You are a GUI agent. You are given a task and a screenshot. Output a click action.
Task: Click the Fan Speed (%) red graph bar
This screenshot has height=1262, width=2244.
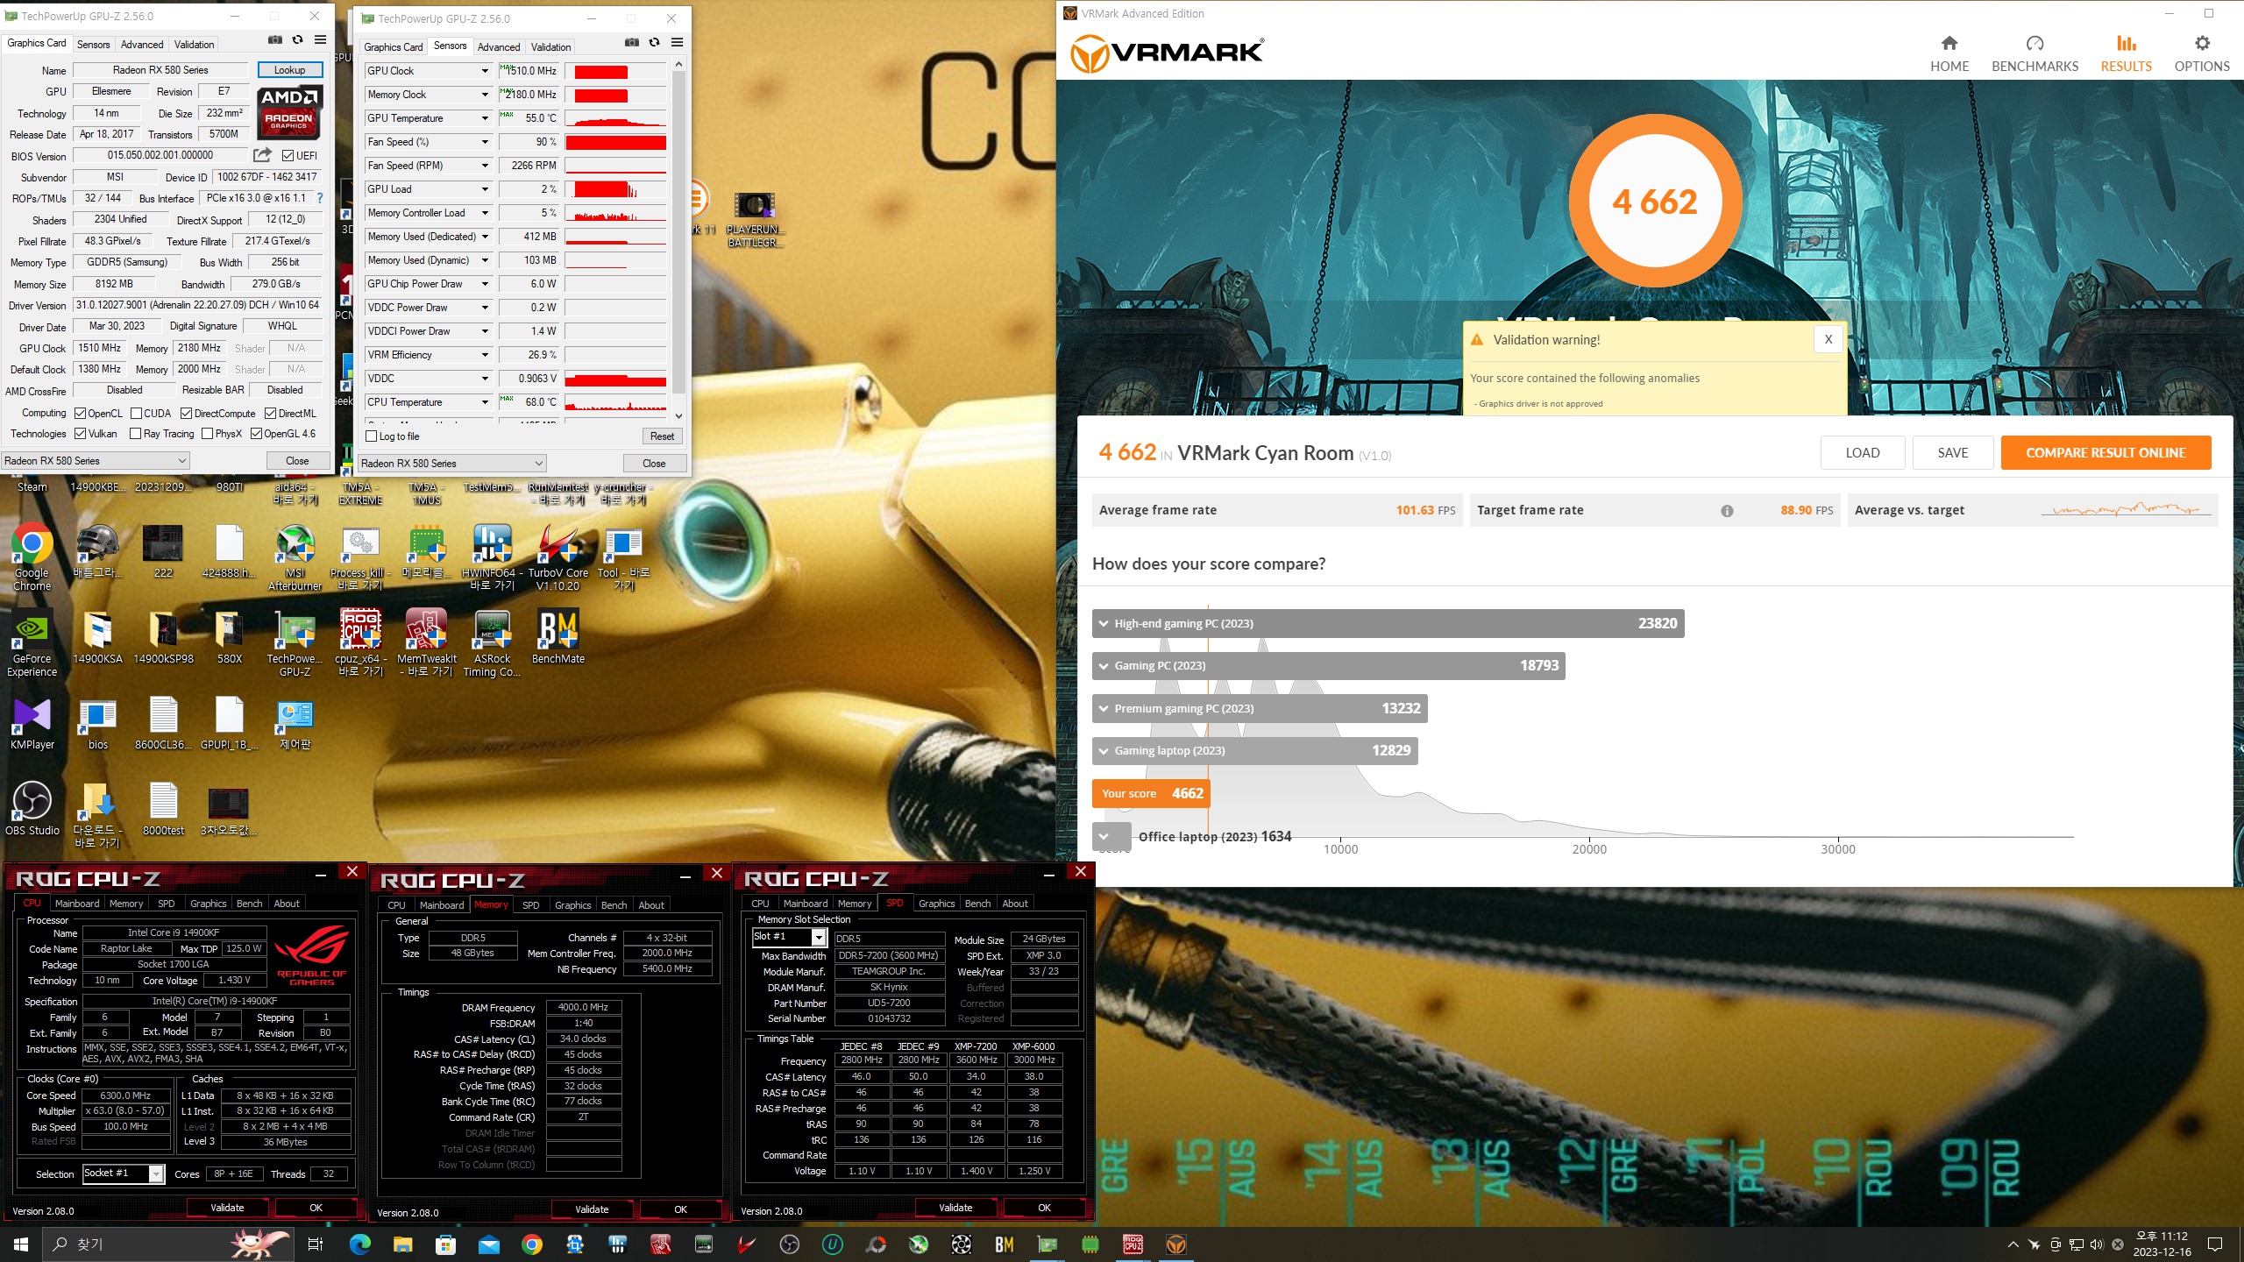pyautogui.click(x=615, y=142)
